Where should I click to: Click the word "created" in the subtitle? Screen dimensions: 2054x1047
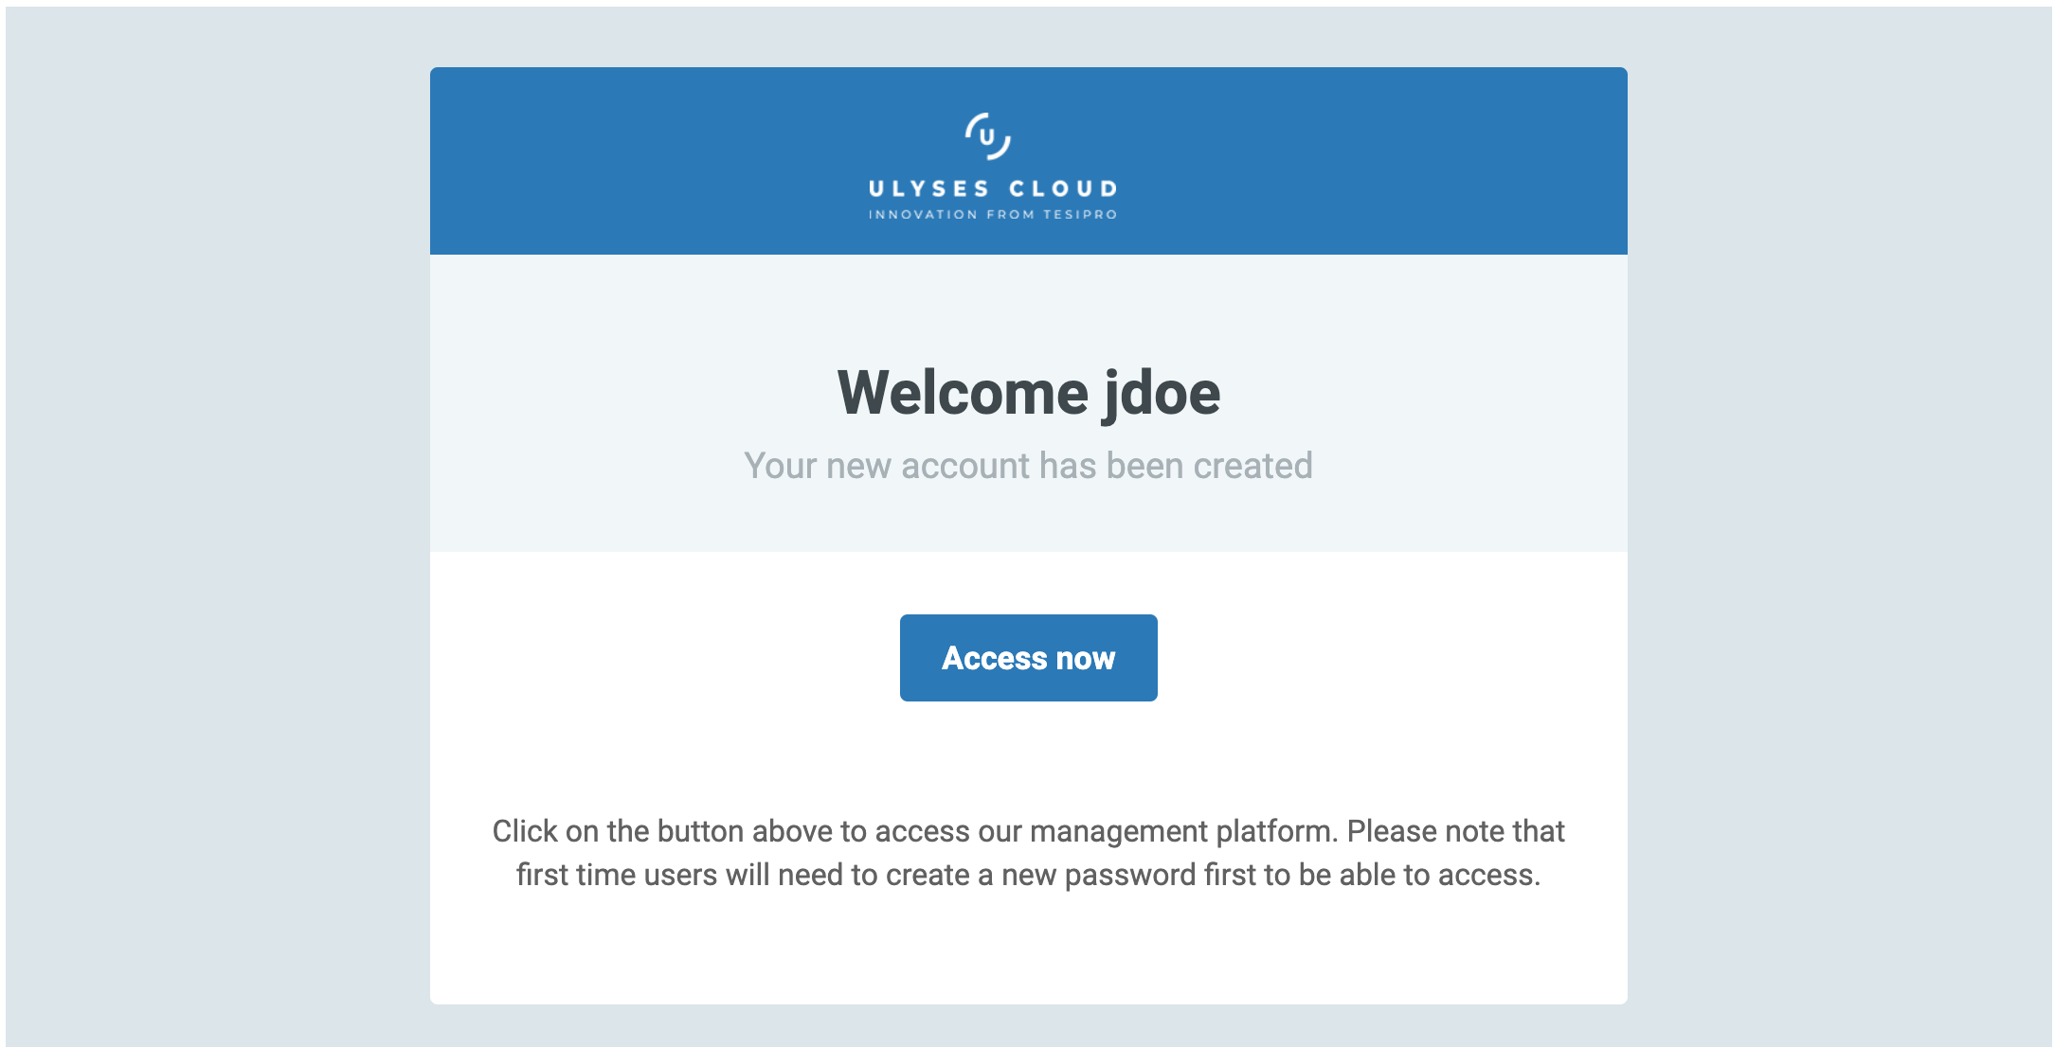click(1252, 466)
